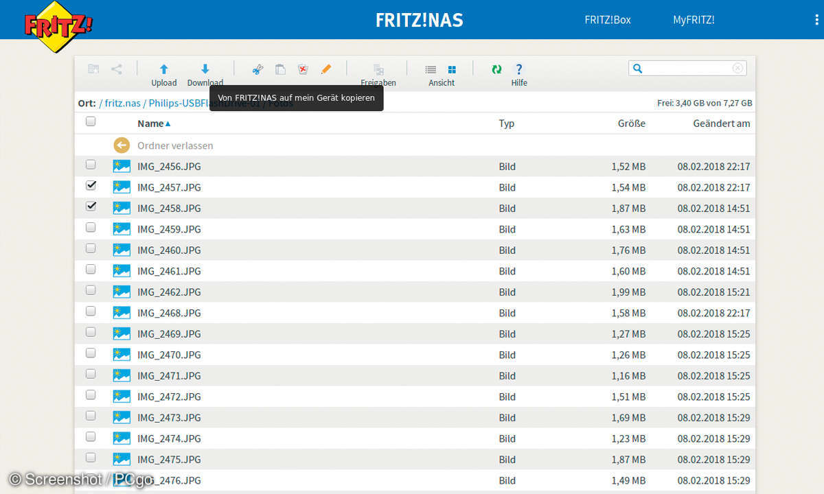824x494 pixels.
Task: Check the box for IMG_2469.JPG
Action: [x=91, y=332]
